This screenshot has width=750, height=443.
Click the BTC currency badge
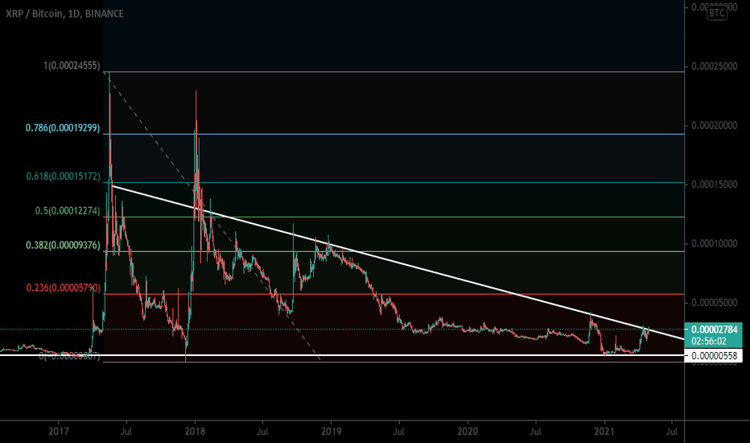[x=716, y=13]
